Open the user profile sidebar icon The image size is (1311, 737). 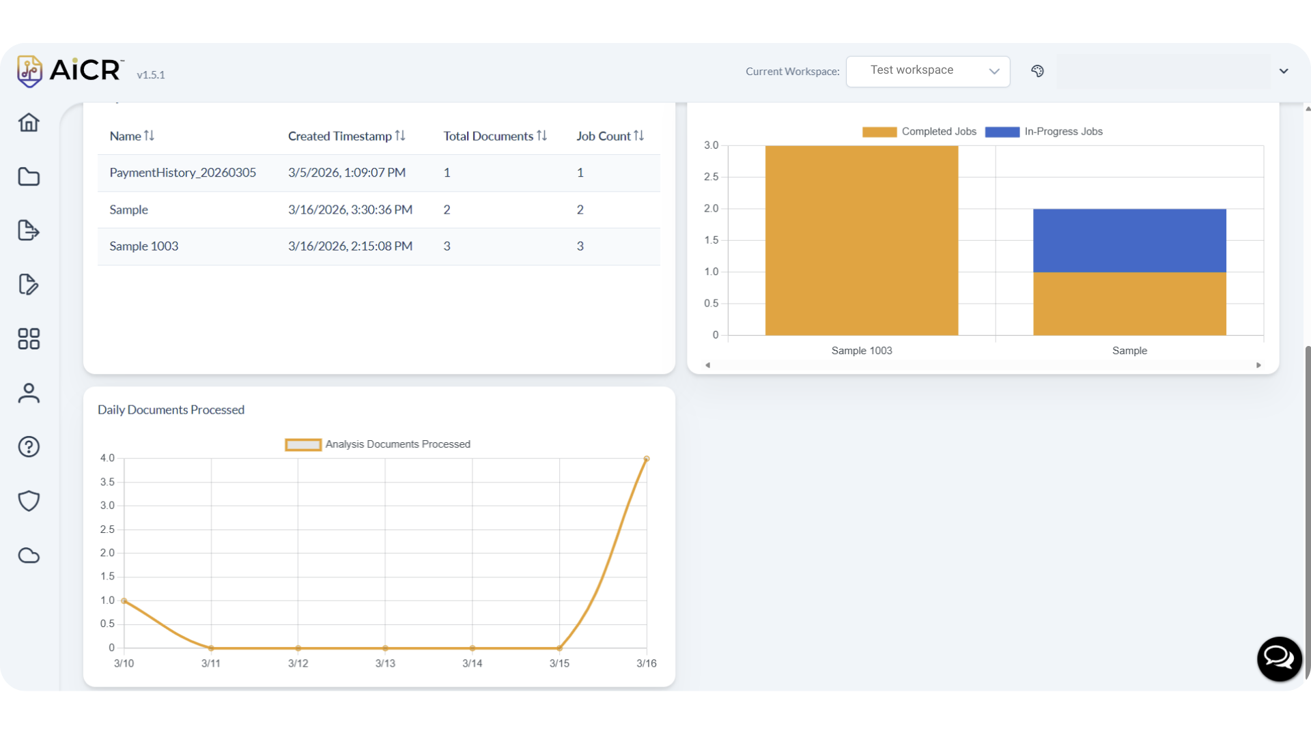click(29, 393)
